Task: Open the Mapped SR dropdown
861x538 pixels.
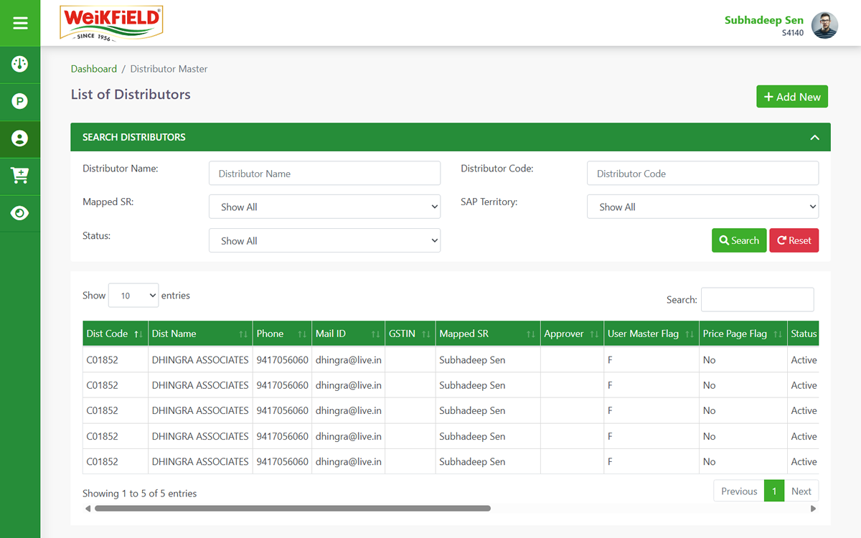Action: (324, 207)
